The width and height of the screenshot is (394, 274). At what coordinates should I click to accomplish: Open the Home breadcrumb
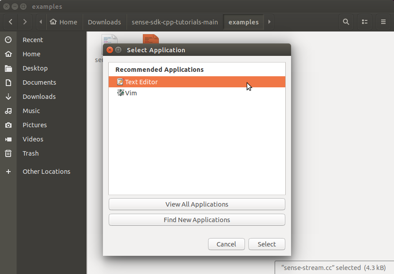pyautogui.click(x=63, y=22)
